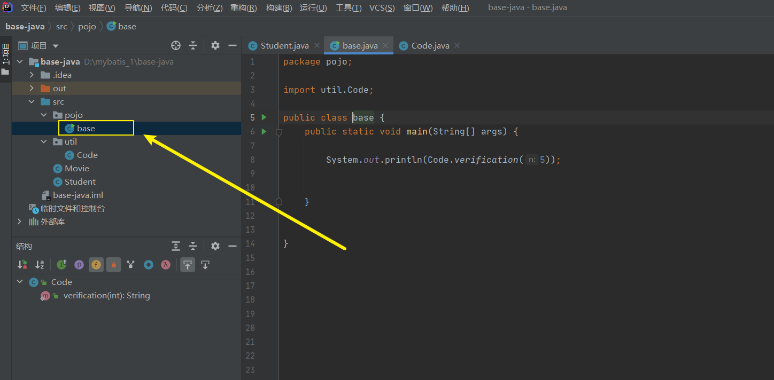774x380 pixels.
Task: Open the 代码(C) menu
Action: (174, 8)
